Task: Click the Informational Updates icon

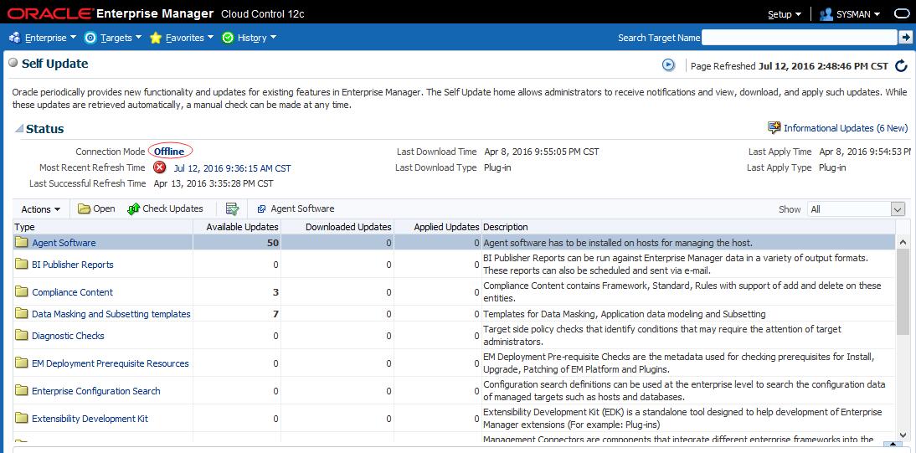Action: point(774,127)
